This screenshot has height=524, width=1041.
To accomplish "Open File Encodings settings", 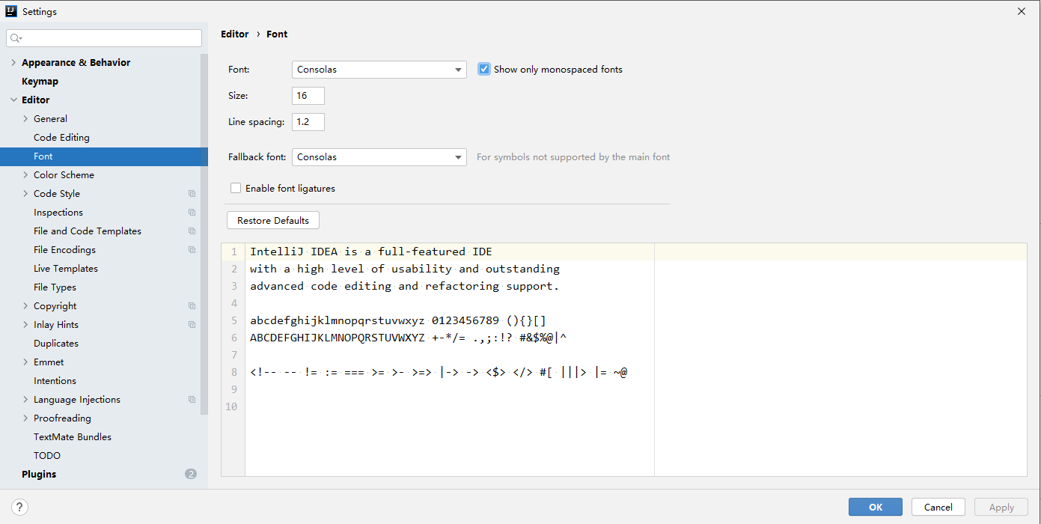I will [x=64, y=250].
